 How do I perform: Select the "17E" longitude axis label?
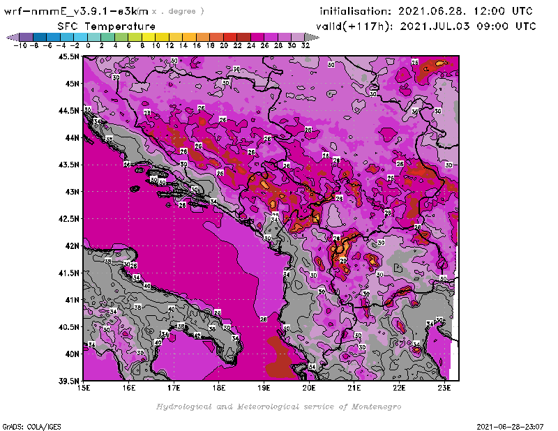pyautogui.click(x=174, y=388)
